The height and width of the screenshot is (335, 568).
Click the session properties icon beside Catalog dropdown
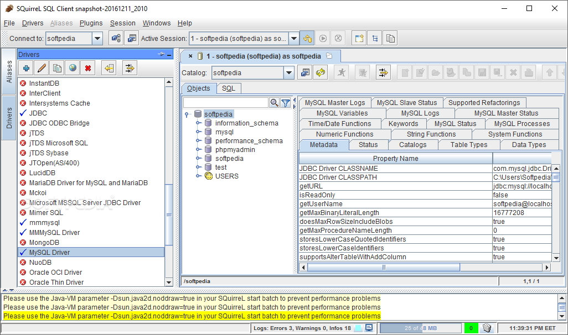[305, 73]
